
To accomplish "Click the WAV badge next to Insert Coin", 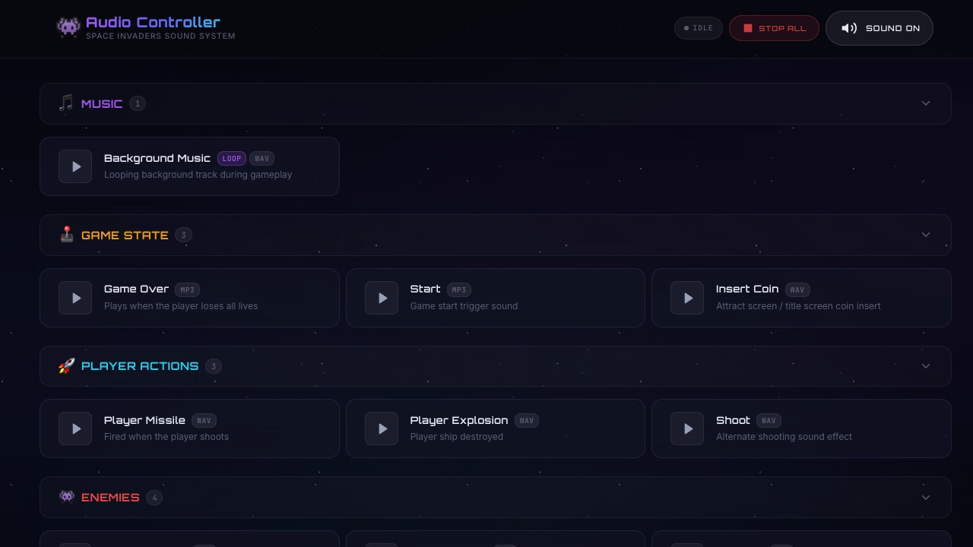I will 797,289.
